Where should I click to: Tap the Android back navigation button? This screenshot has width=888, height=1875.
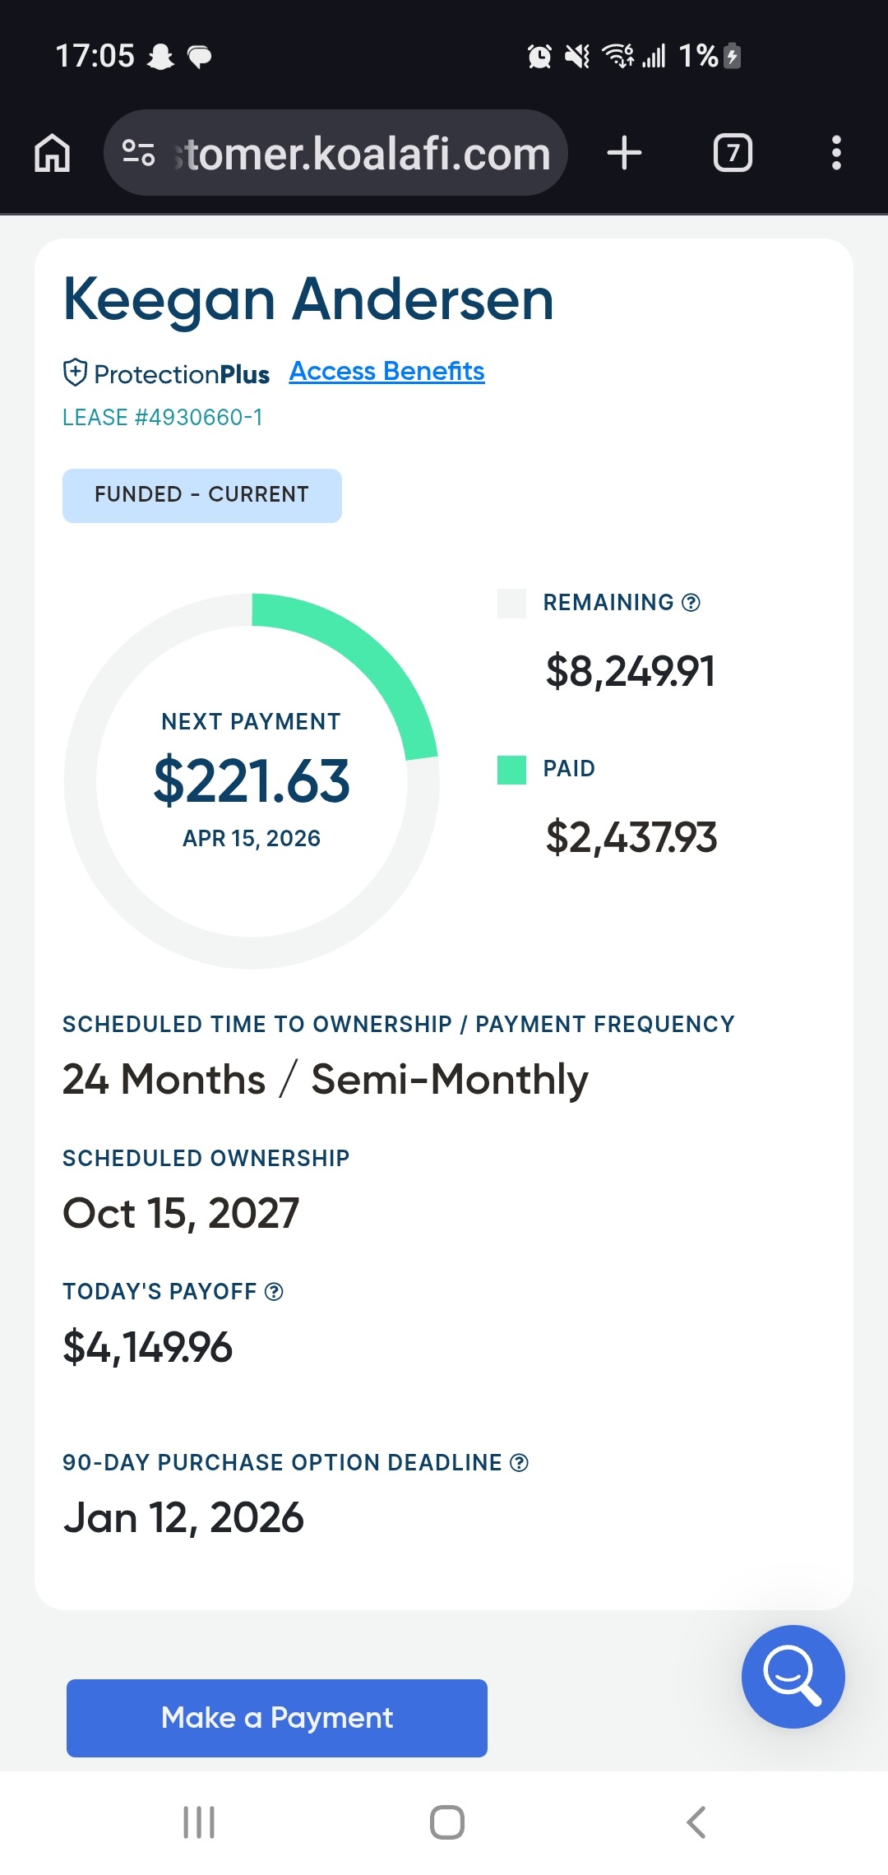(x=696, y=1822)
